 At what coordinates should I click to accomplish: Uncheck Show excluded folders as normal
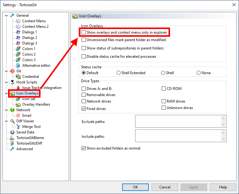(x=83, y=148)
